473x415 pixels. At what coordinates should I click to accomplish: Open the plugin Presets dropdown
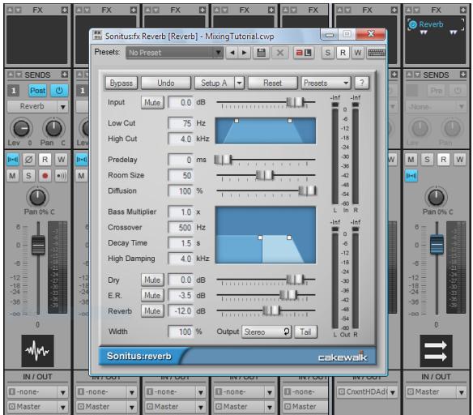326,83
